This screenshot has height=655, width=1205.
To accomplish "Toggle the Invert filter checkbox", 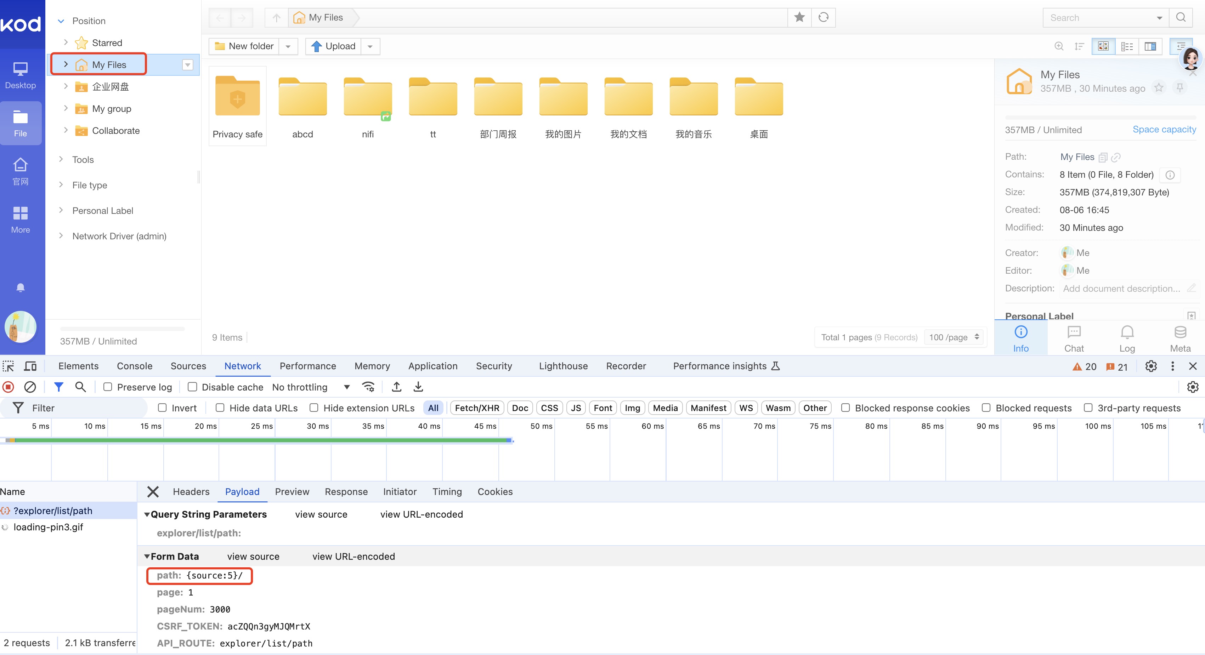I will [x=163, y=408].
